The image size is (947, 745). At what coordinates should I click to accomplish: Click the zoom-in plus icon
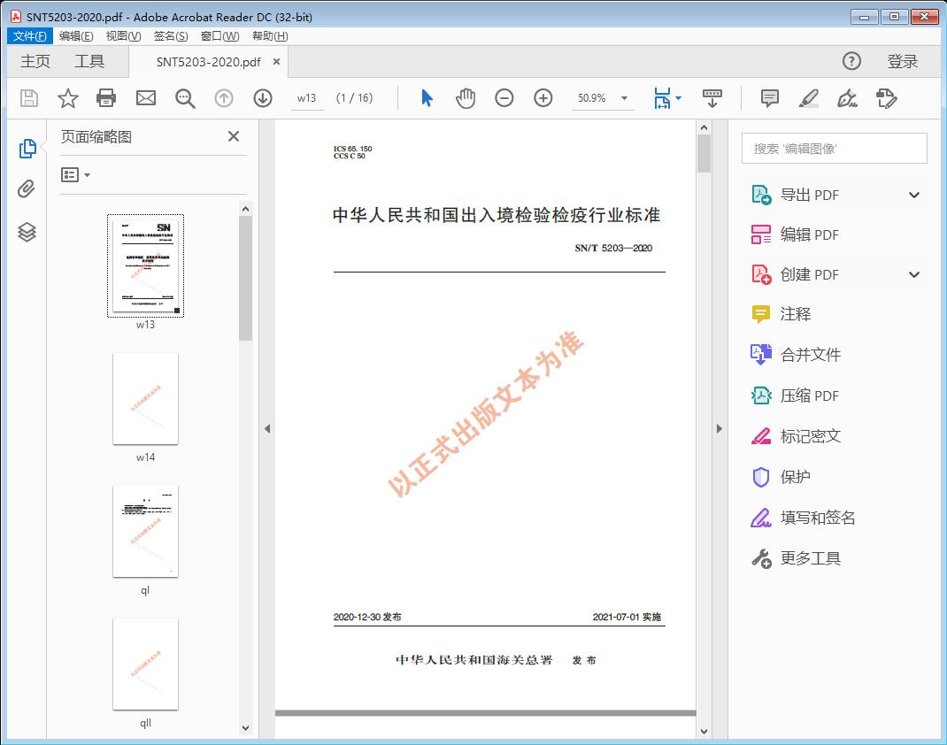[543, 98]
